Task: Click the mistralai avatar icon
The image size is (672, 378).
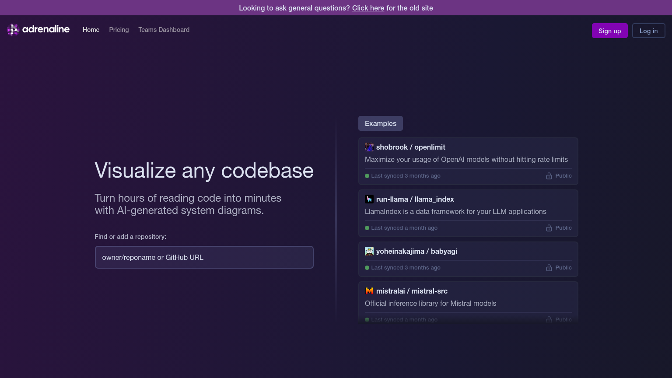Action: (369, 291)
